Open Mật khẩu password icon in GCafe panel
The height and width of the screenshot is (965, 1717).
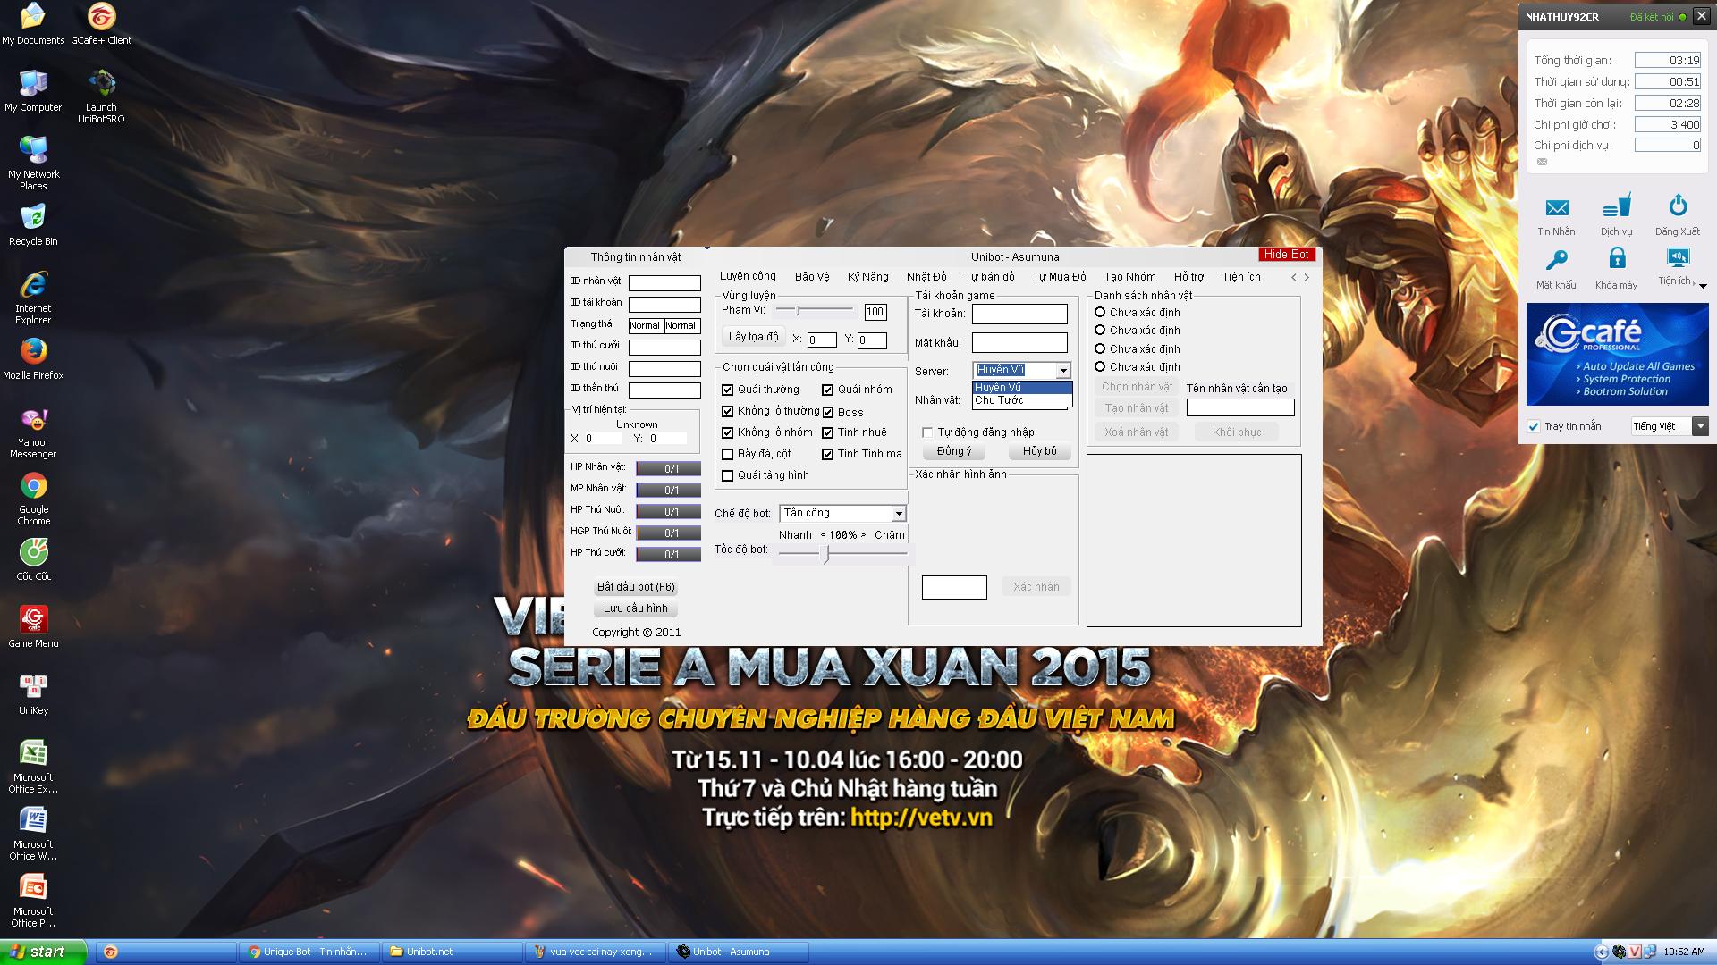[x=1556, y=270]
